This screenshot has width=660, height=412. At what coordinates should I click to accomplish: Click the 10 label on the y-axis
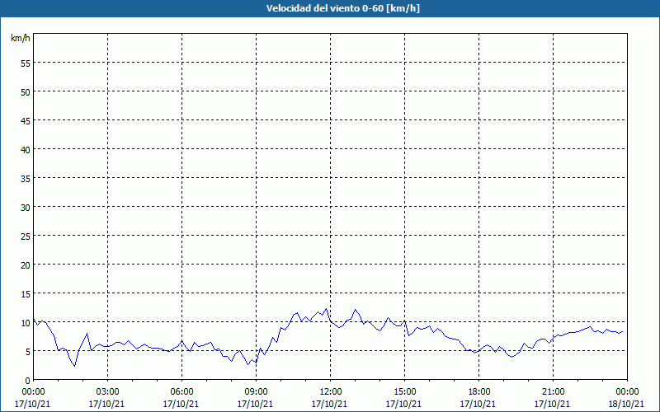click(x=25, y=322)
